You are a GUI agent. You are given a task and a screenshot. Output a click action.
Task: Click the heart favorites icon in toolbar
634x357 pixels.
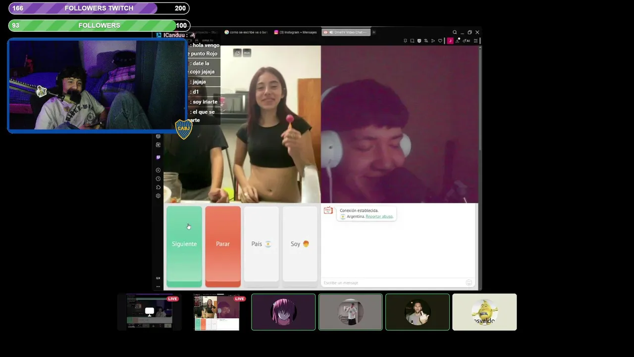point(440,41)
